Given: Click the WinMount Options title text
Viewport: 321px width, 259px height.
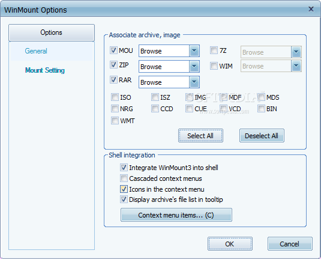Looking at the screenshot, I should (x=35, y=10).
